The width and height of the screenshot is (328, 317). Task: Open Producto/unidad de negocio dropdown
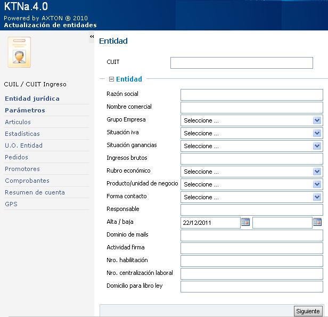[x=251, y=184]
